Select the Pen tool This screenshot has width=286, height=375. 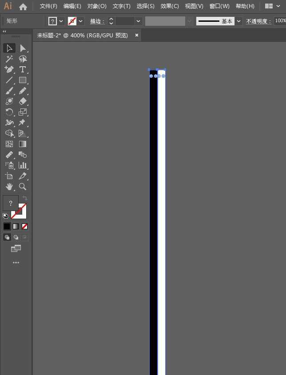click(x=9, y=69)
